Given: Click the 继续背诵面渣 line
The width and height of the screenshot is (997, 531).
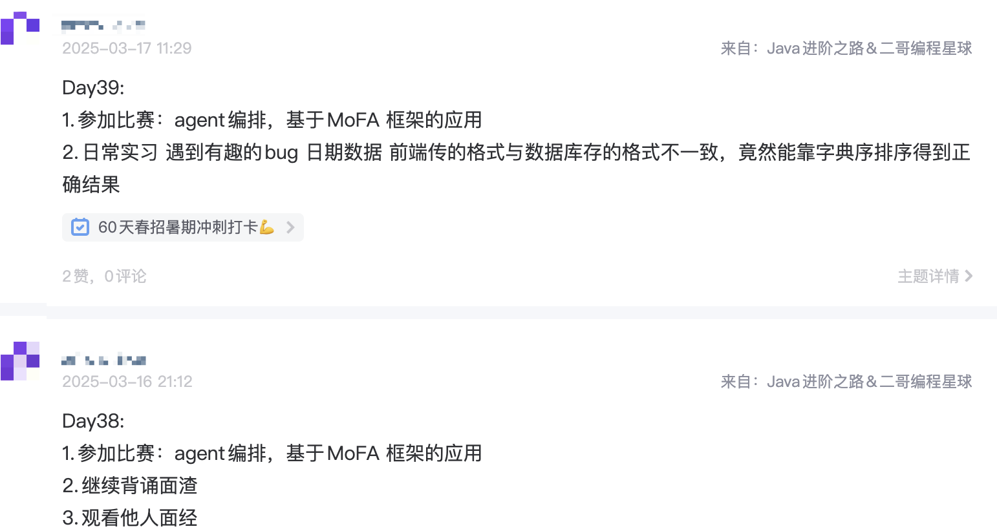Looking at the screenshot, I should [130, 486].
